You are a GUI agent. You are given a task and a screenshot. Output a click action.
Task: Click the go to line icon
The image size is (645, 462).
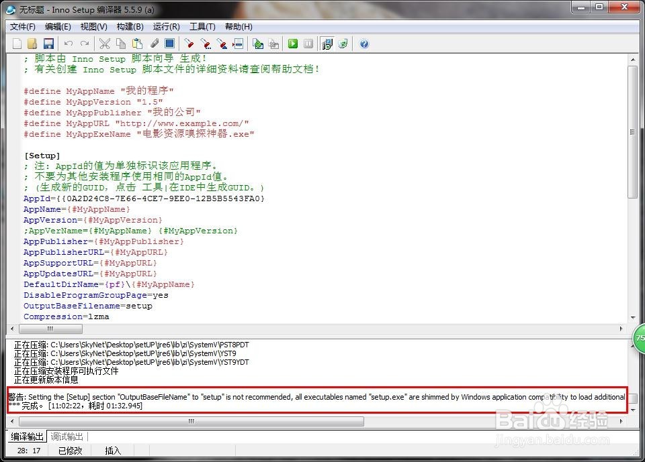238,44
